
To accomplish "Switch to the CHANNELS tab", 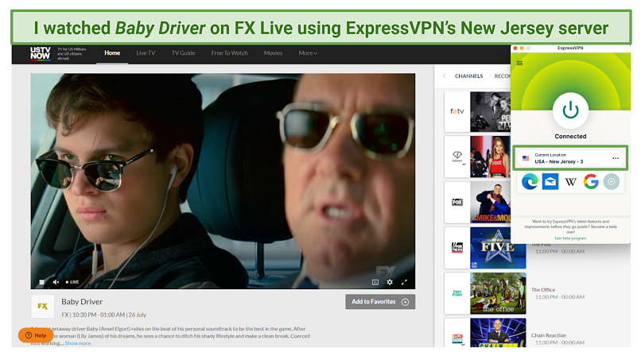I will 469,76.
